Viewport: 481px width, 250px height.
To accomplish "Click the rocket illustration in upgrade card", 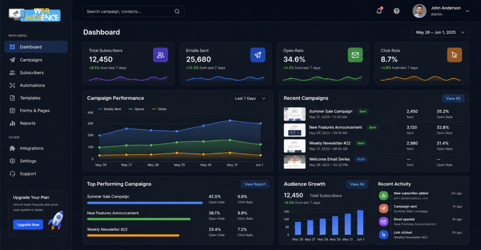I will 56,220.
